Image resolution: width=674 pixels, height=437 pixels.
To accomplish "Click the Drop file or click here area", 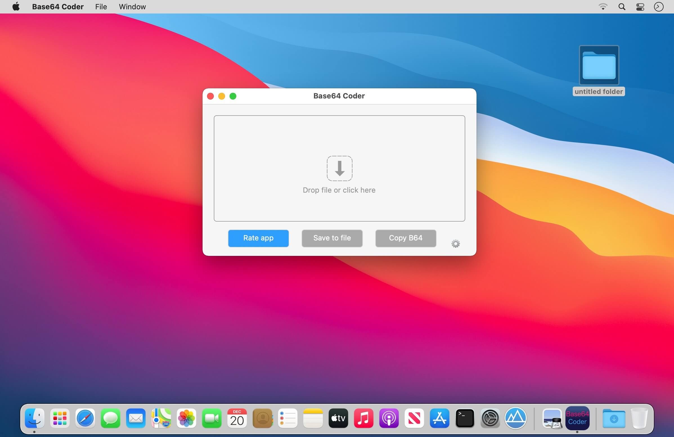I will 339,168.
